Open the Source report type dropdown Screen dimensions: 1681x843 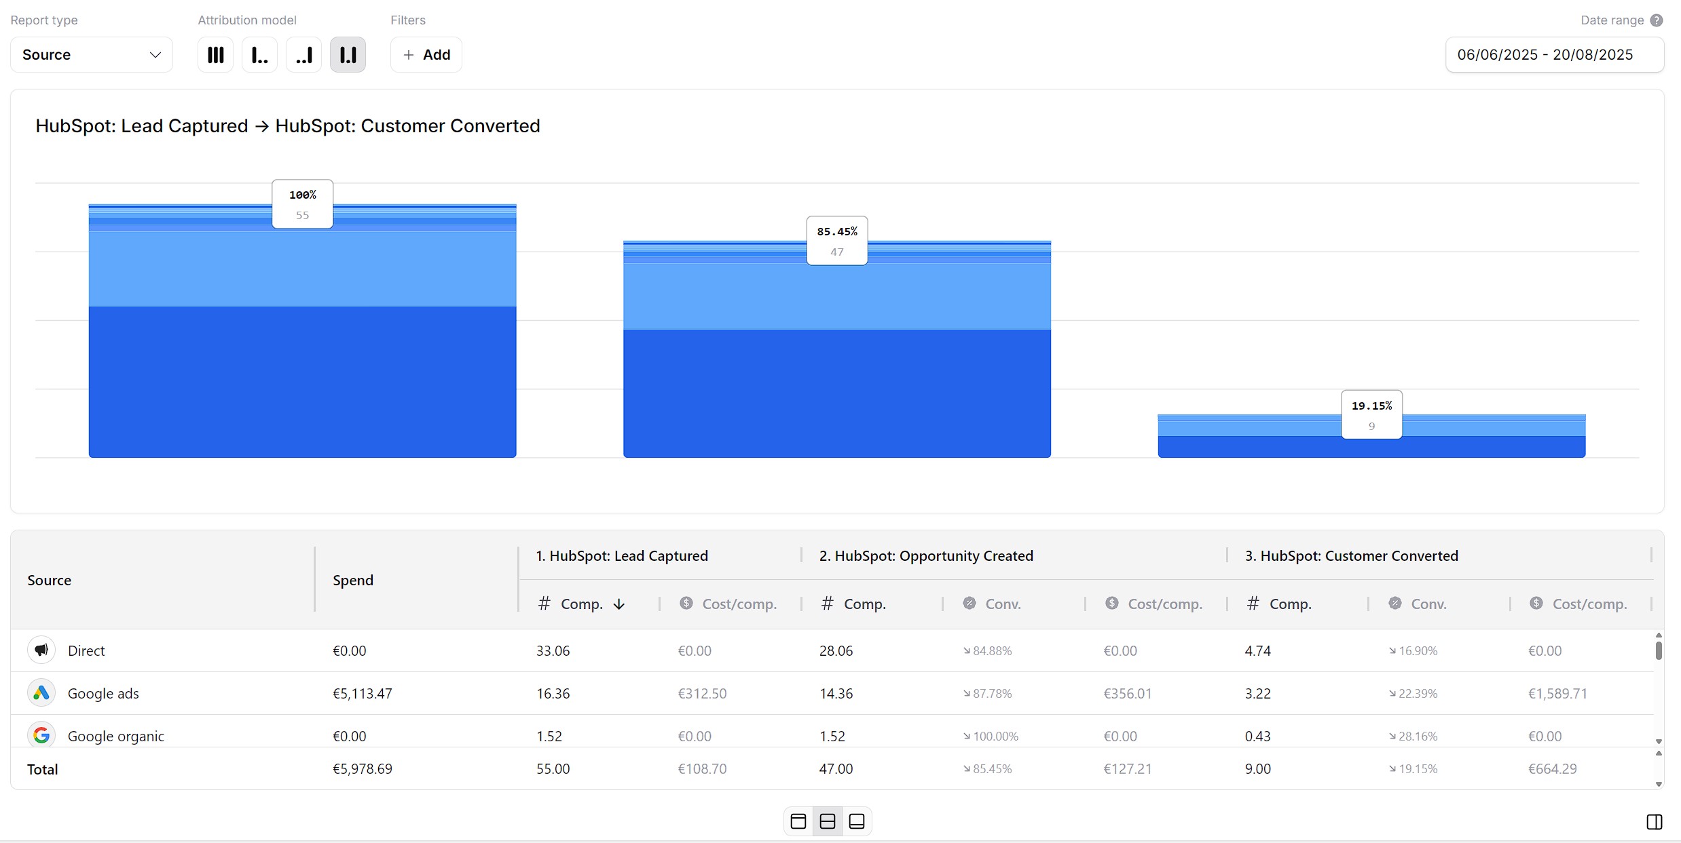click(92, 55)
